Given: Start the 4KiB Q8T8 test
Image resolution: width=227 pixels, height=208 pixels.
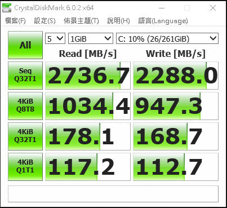Looking at the screenshot, I should 25,106.
